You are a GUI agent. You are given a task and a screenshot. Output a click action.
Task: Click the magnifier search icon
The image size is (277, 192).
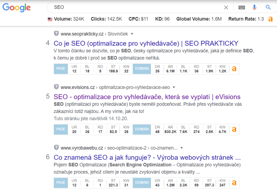(268, 7)
